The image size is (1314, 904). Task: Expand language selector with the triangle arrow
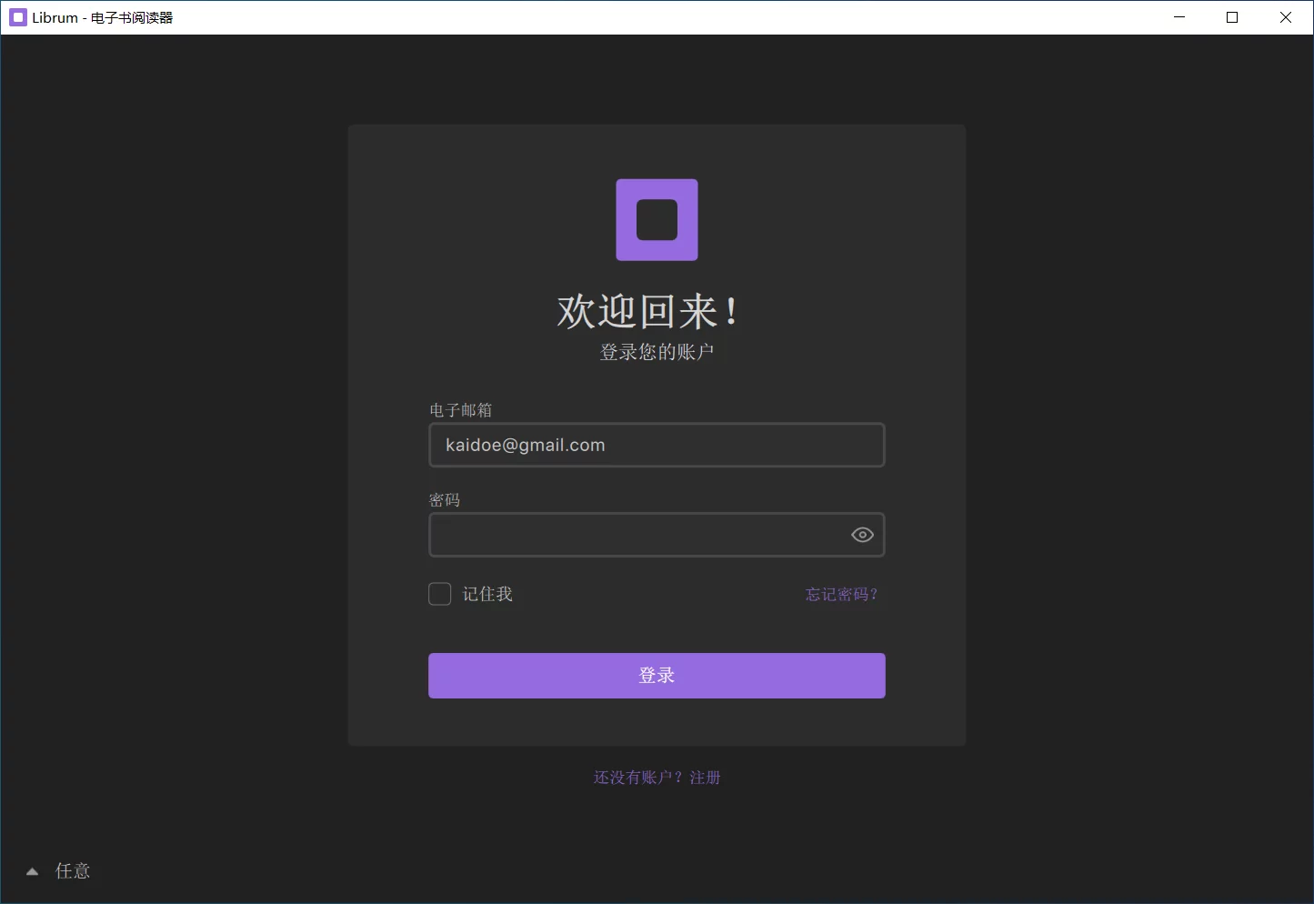[33, 871]
